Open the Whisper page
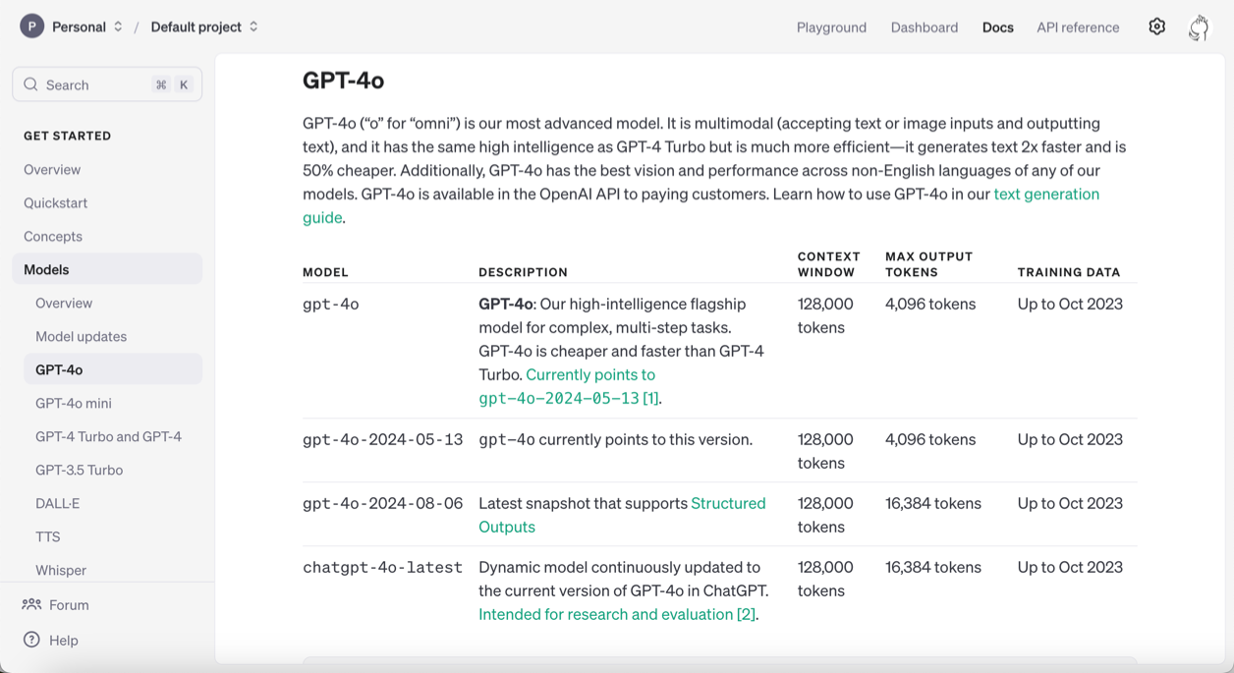Screen dimensions: 1234x673 coord(61,570)
